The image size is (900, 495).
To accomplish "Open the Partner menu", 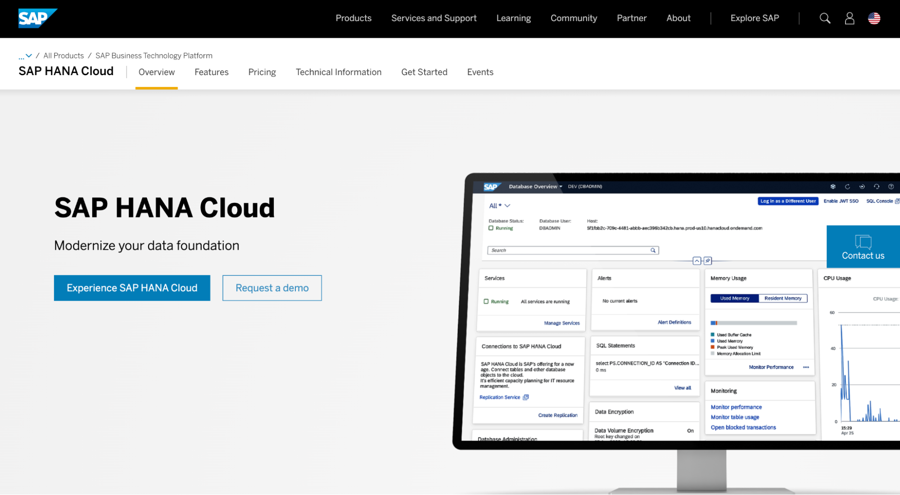I will (x=632, y=18).
